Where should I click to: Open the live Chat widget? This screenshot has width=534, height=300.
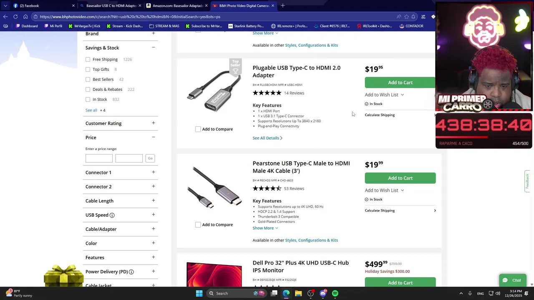pos(512,280)
